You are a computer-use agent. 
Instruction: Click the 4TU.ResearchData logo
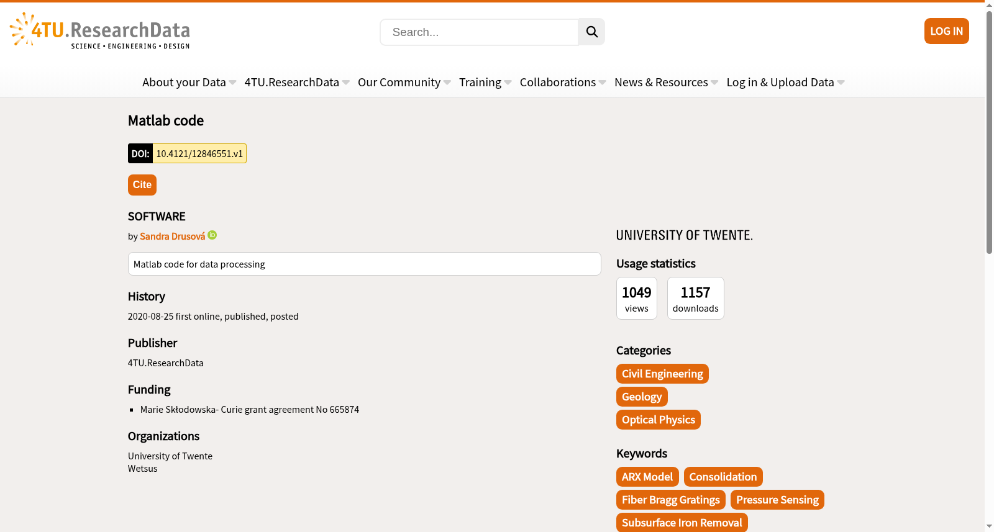pos(100,31)
